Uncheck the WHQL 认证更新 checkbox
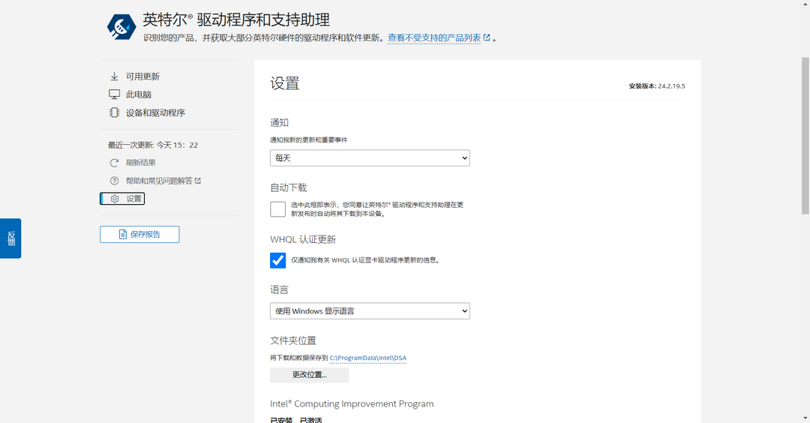This screenshot has height=423, width=810. point(278,260)
